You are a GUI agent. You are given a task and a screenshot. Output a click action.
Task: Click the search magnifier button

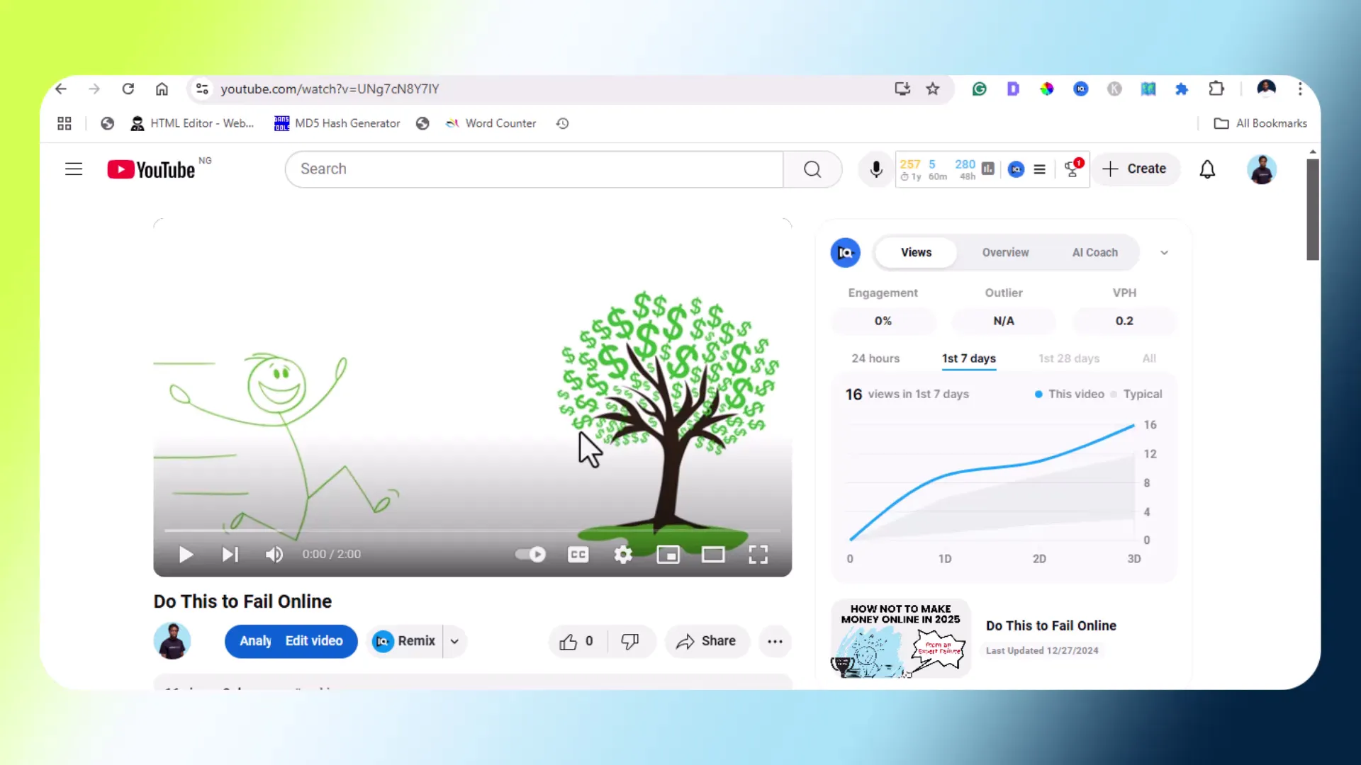point(812,169)
